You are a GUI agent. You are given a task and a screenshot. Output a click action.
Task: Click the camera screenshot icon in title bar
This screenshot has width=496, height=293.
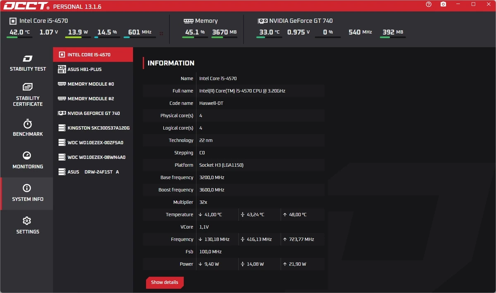443,4
